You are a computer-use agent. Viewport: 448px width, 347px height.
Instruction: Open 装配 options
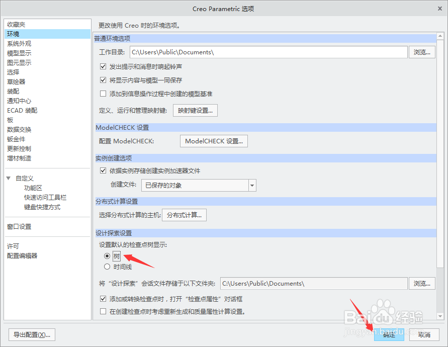click(x=13, y=91)
